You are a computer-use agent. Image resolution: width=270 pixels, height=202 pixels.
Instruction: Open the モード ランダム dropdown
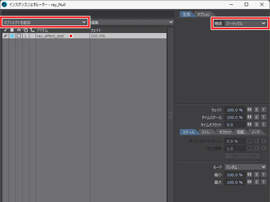point(245,167)
